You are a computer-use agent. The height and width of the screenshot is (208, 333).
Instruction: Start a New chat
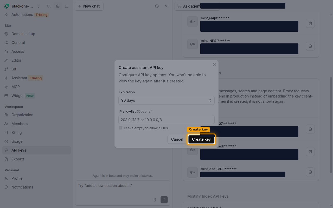click(89, 6)
